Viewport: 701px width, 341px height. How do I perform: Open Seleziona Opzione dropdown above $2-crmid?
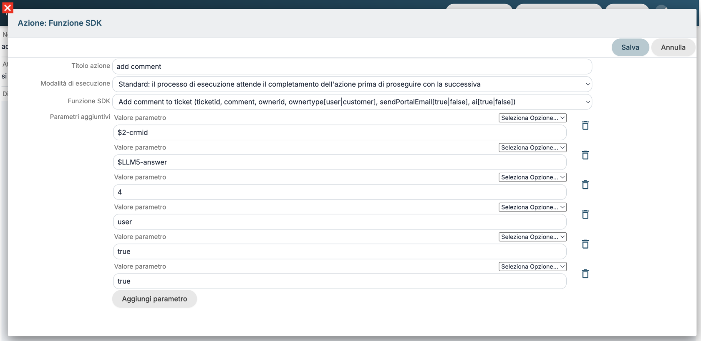(x=532, y=118)
